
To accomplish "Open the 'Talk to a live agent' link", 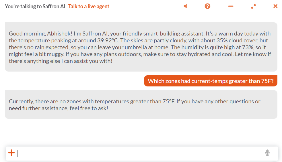I will (89, 7).
